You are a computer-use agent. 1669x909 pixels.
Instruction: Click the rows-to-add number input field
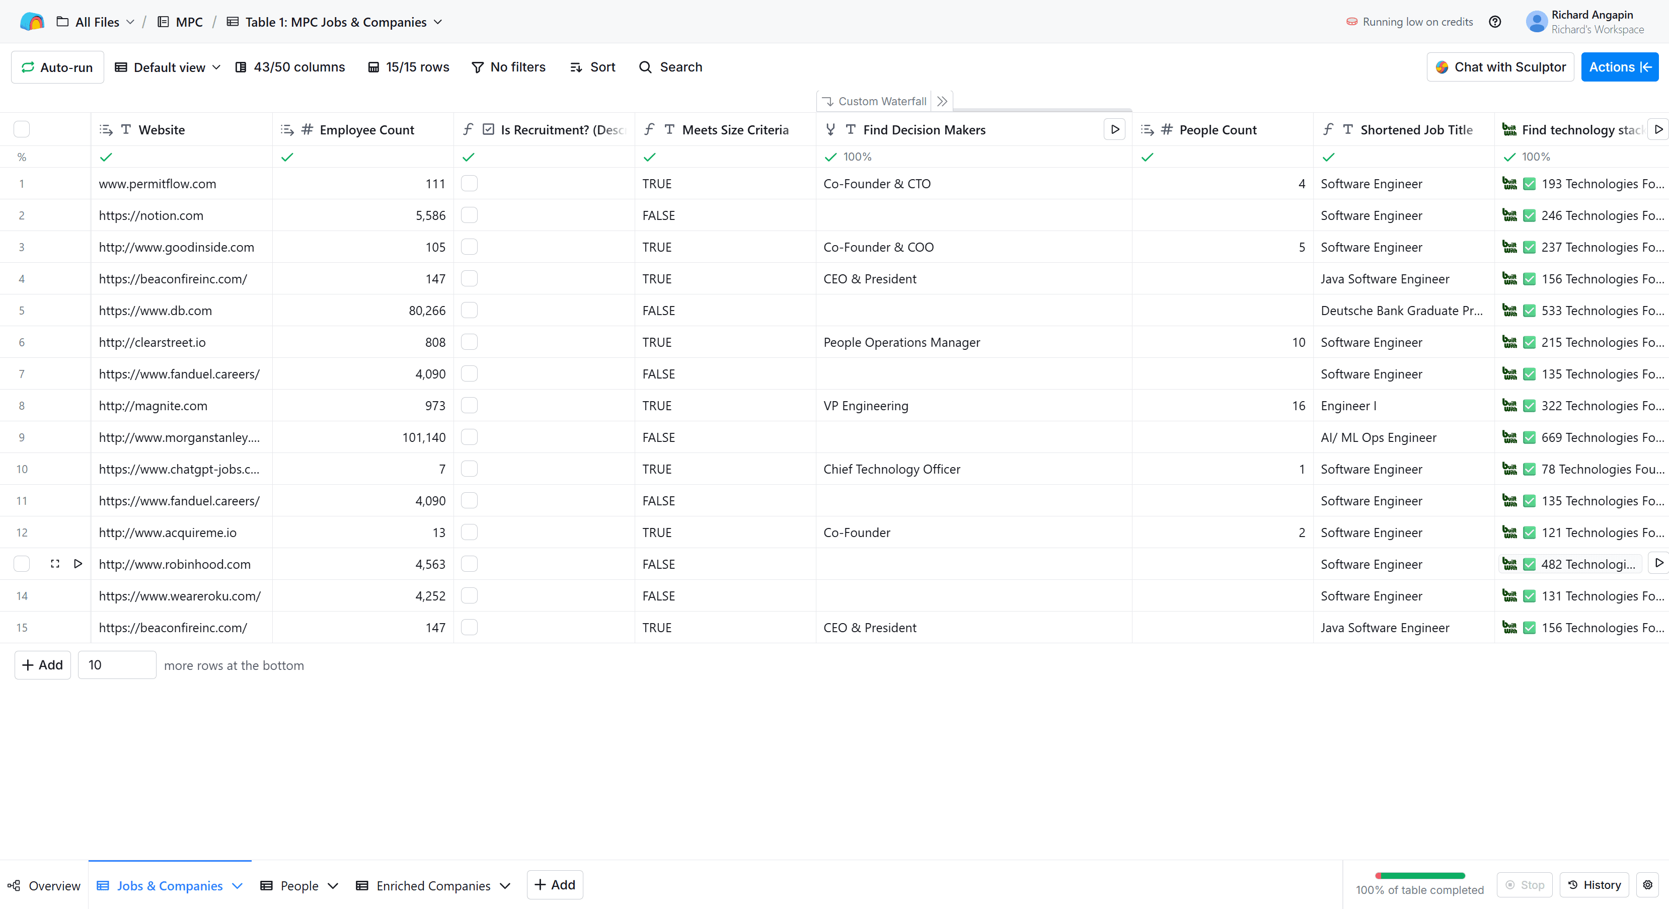pos(117,665)
